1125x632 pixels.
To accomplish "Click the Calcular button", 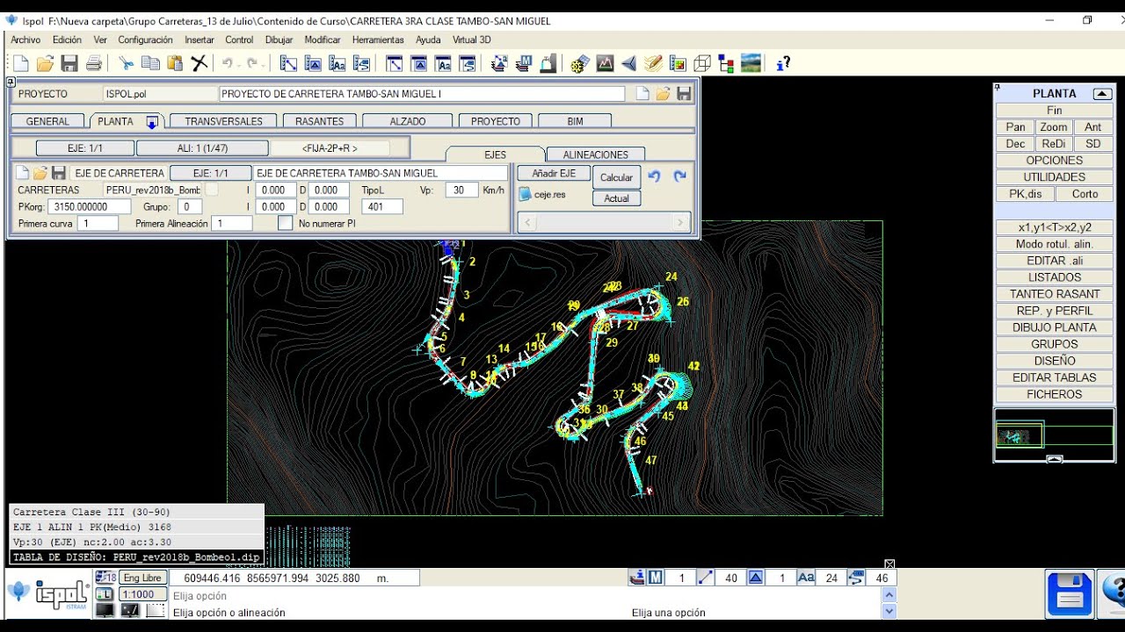I will [x=616, y=177].
